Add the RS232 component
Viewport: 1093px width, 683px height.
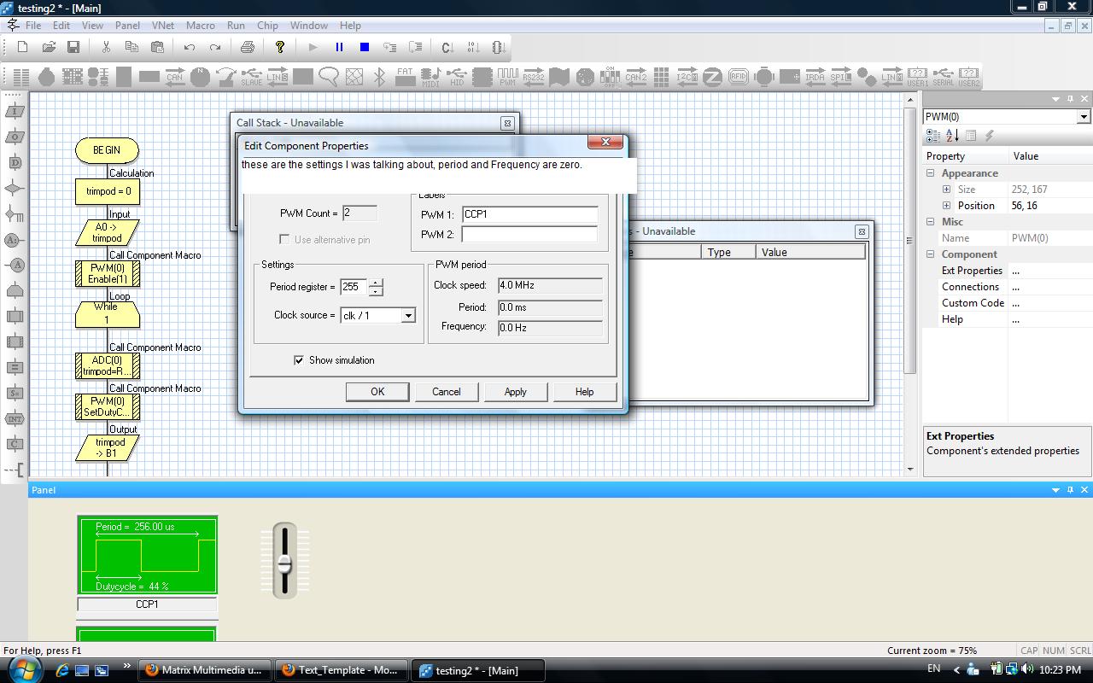pyautogui.click(x=534, y=77)
